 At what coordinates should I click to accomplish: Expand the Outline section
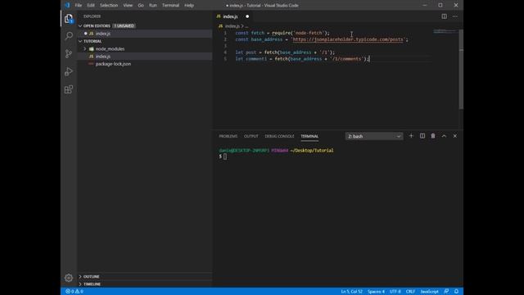click(80, 277)
